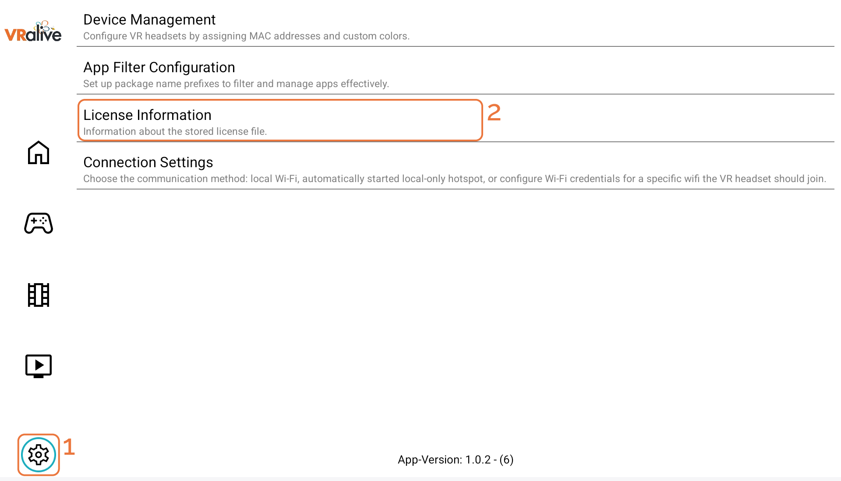Image resolution: width=841 pixels, height=481 pixels.
Task: Select the settings gear icon
Action: pyautogui.click(x=39, y=455)
